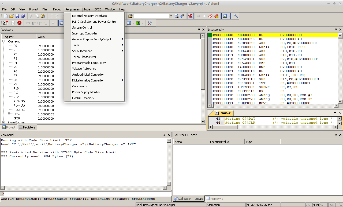Select Interrupt Controller from Peripherals menu
Screen dimensions: 343x207
click(x=94, y=33)
